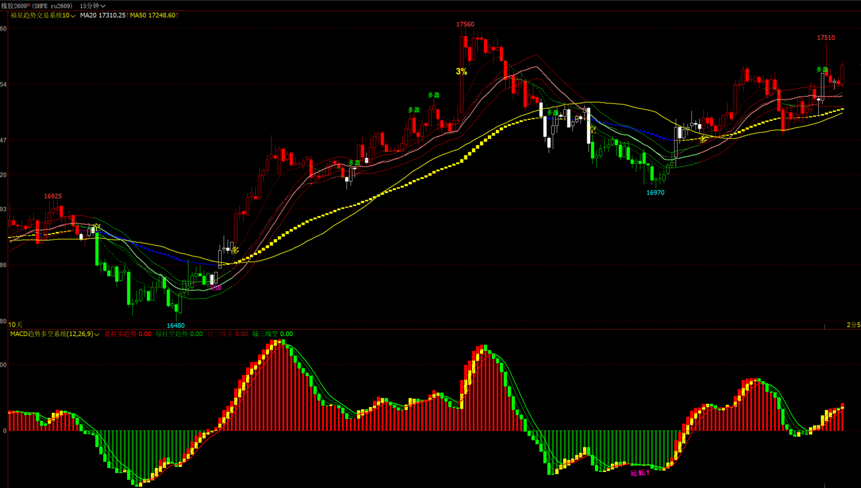
Task: Click the red M badge beside 橡胶2609
Action: (29, 5)
